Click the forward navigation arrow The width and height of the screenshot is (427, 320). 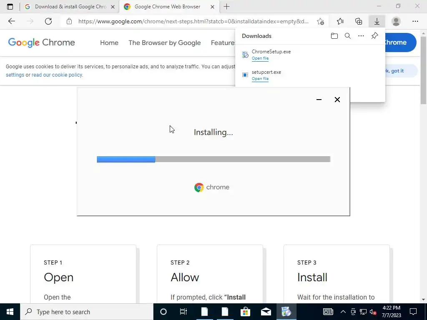30,21
